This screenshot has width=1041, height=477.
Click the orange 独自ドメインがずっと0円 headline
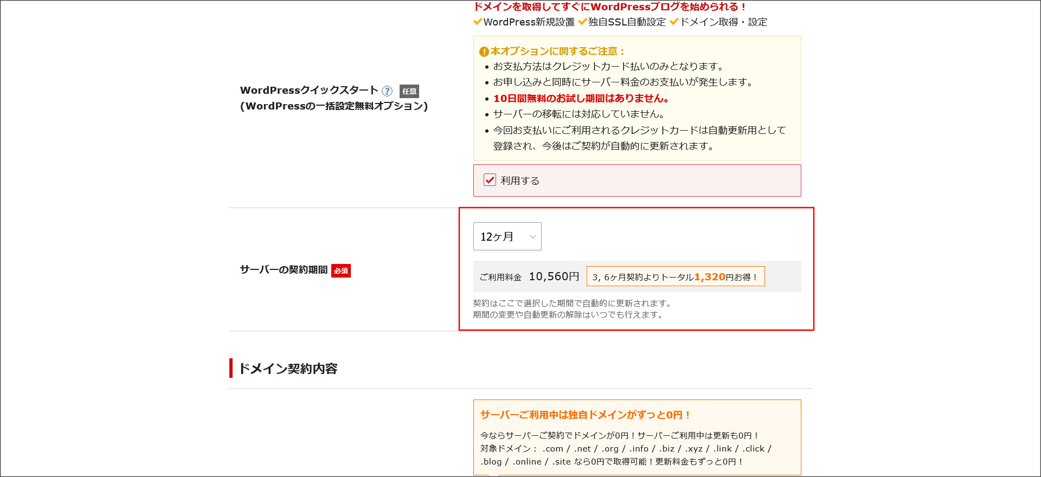coord(585,415)
